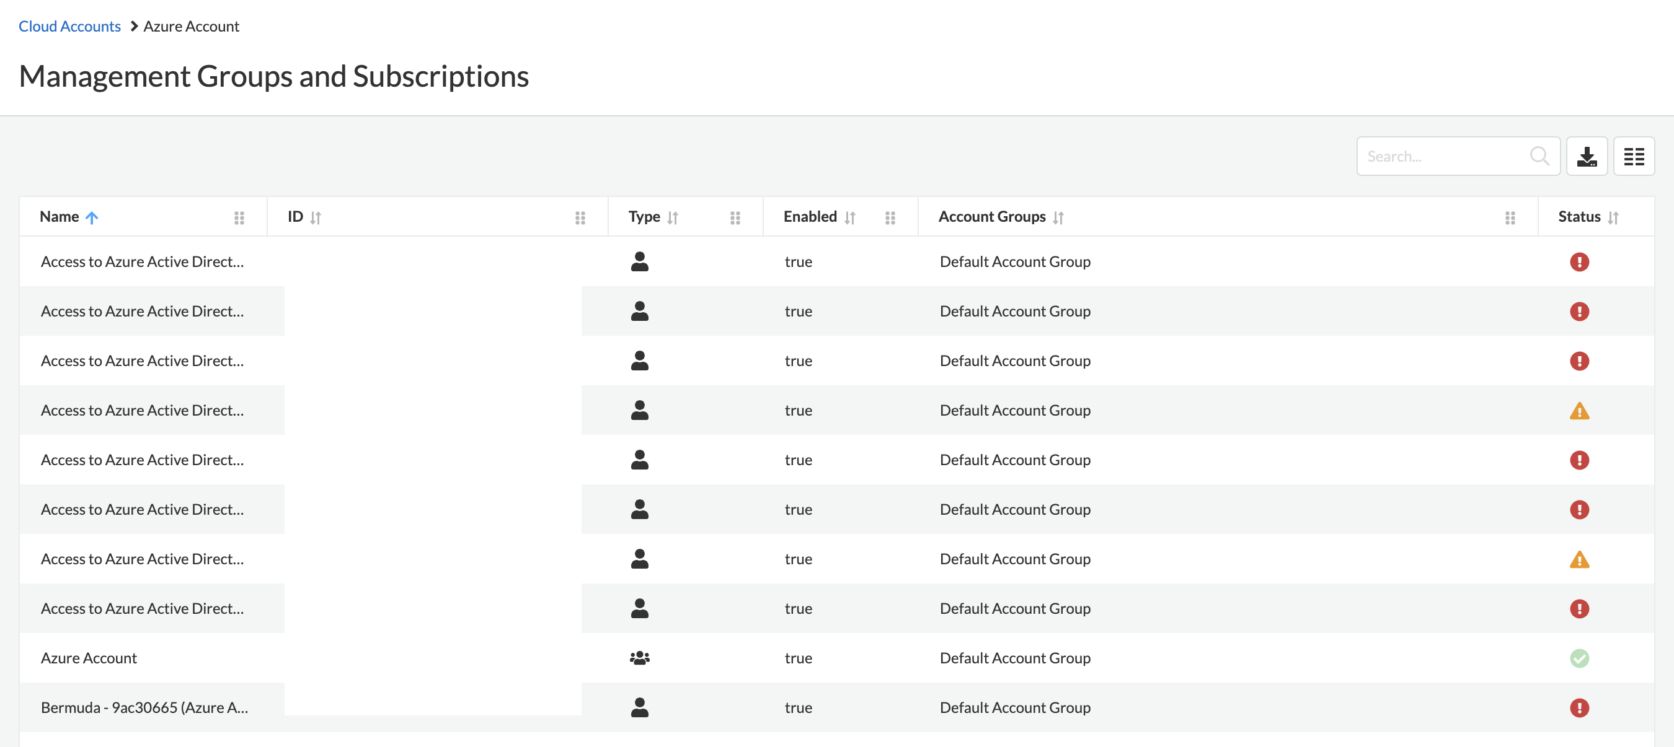Viewport: 1674px width, 747px height.
Task: Go to Cloud Accounts breadcrumb link
Action: [69, 27]
